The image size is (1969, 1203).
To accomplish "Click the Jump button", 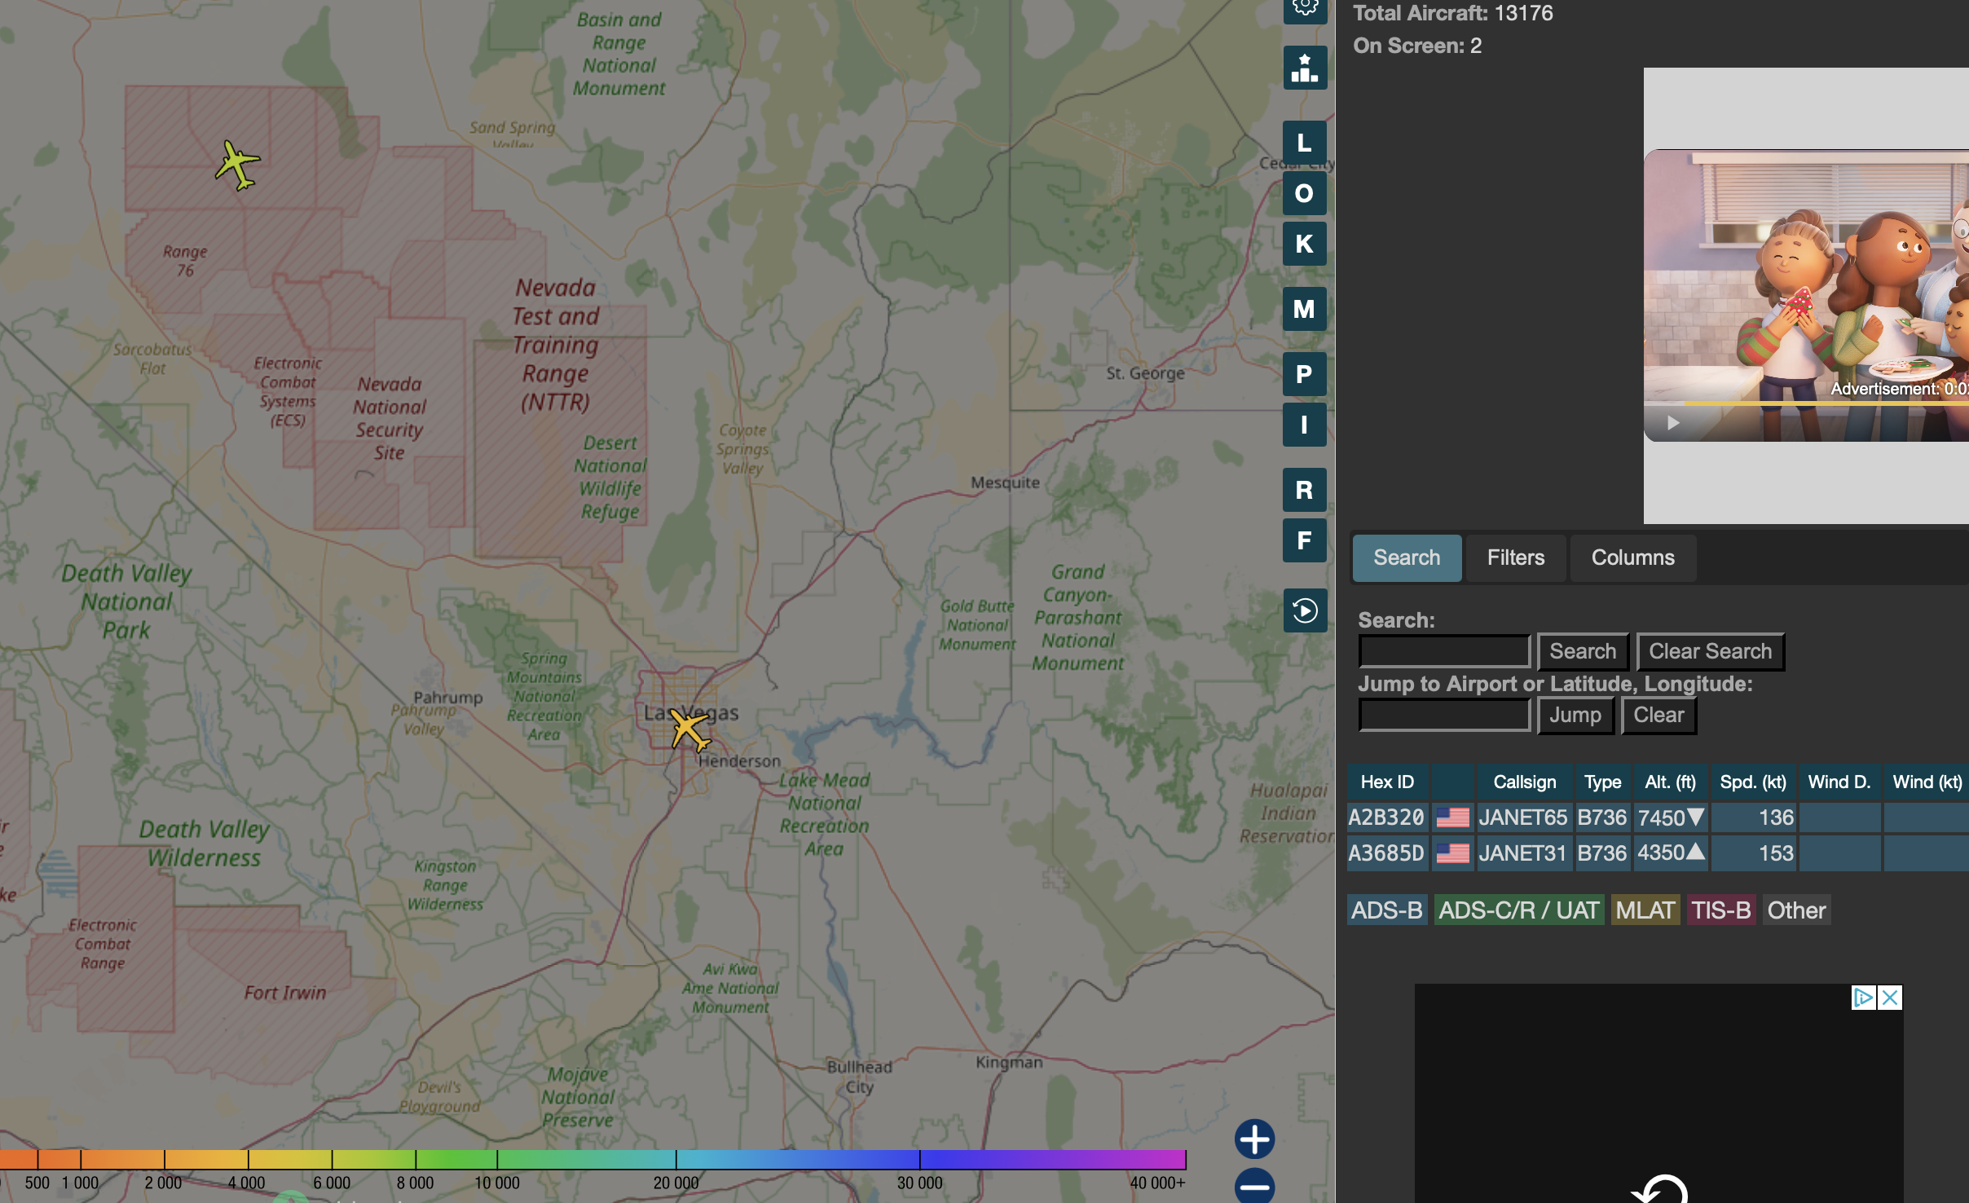I will pos(1575,715).
